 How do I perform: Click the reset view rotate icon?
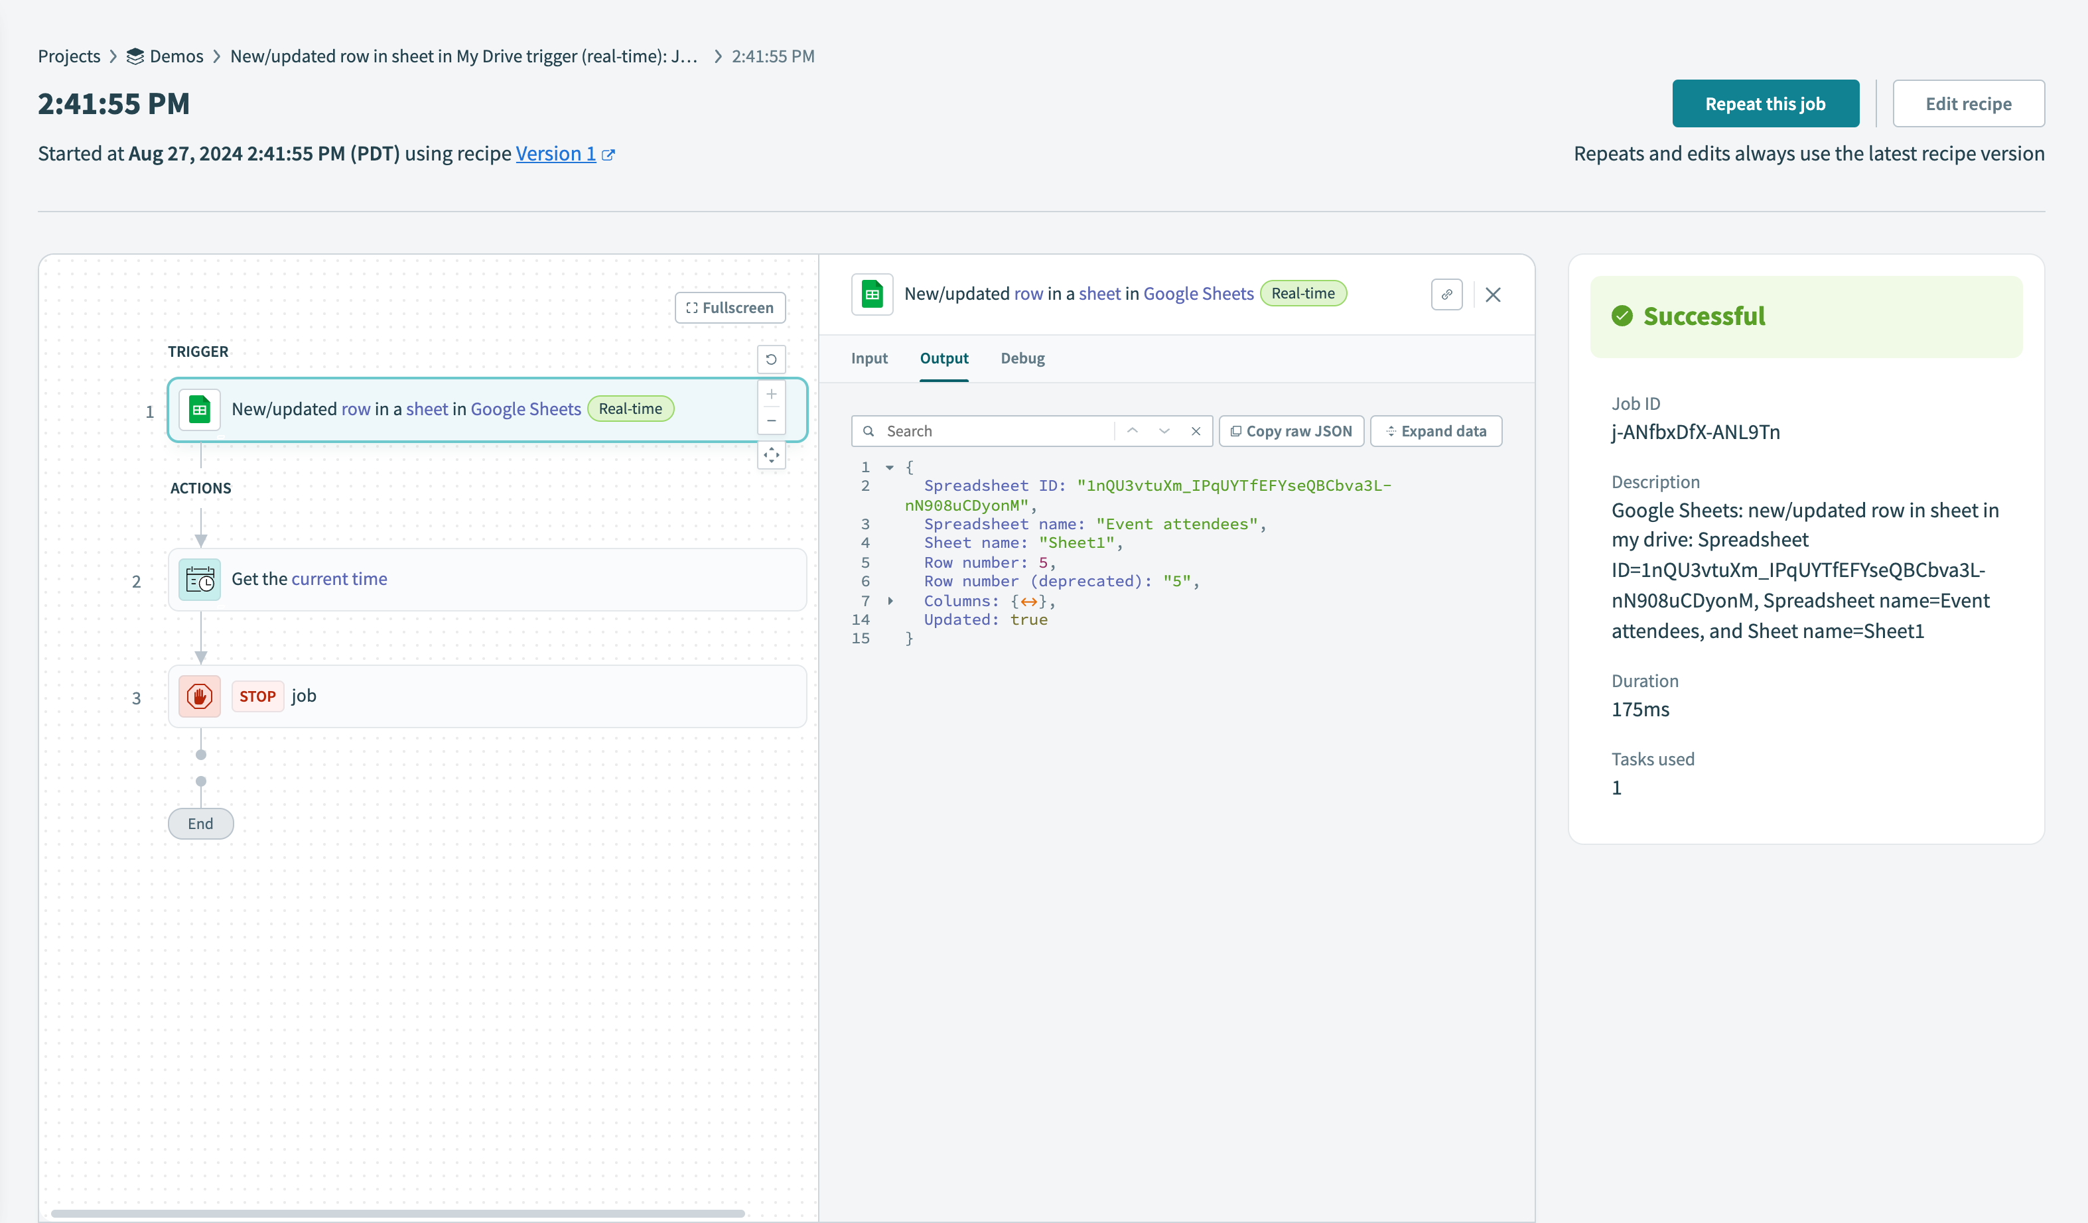(770, 359)
